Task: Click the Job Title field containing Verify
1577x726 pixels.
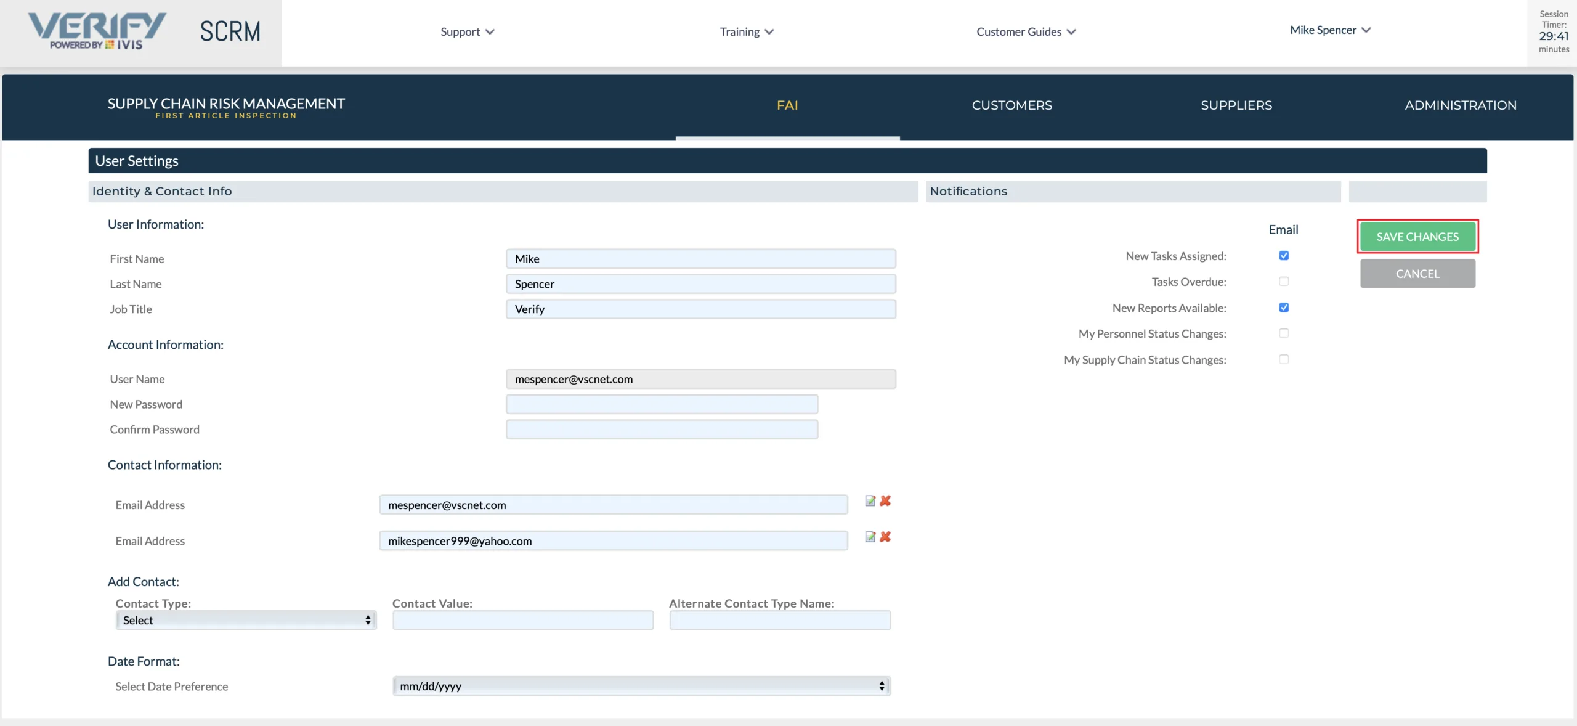Action: [x=701, y=309]
